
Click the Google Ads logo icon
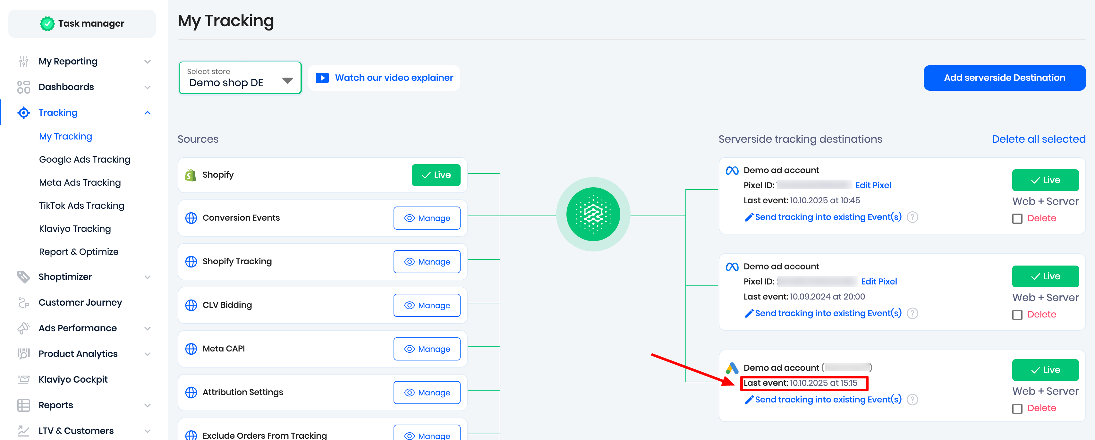[x=732, y=368]
